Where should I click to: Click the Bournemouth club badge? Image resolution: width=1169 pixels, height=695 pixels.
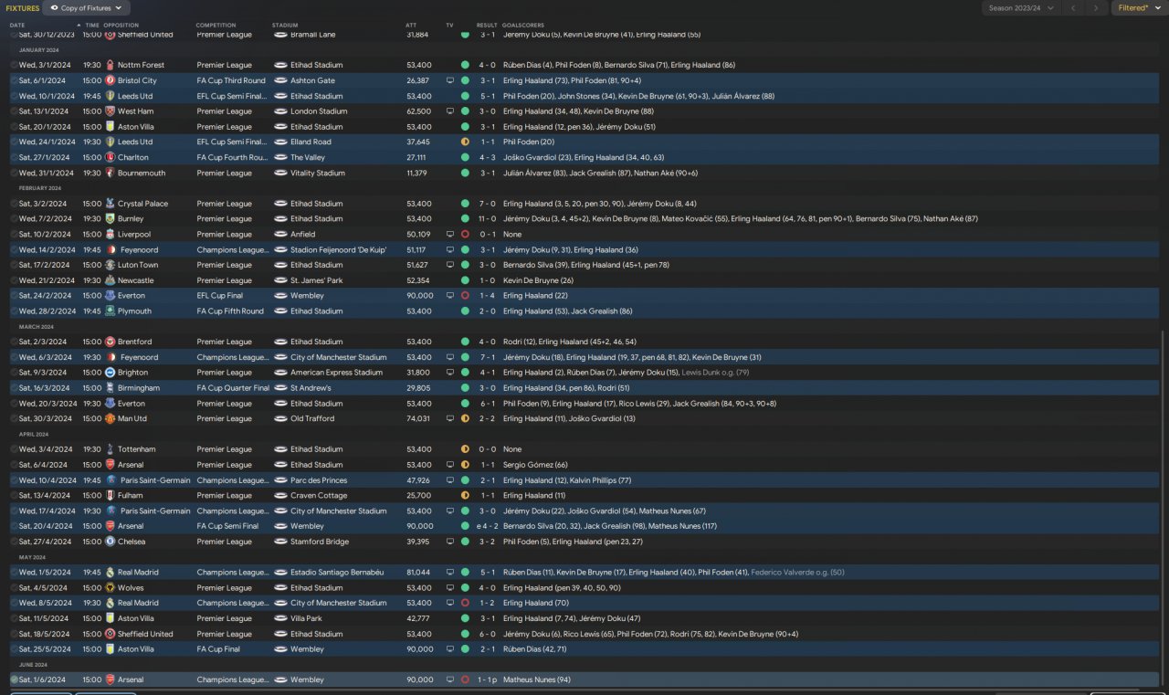(x=111, y=173)
